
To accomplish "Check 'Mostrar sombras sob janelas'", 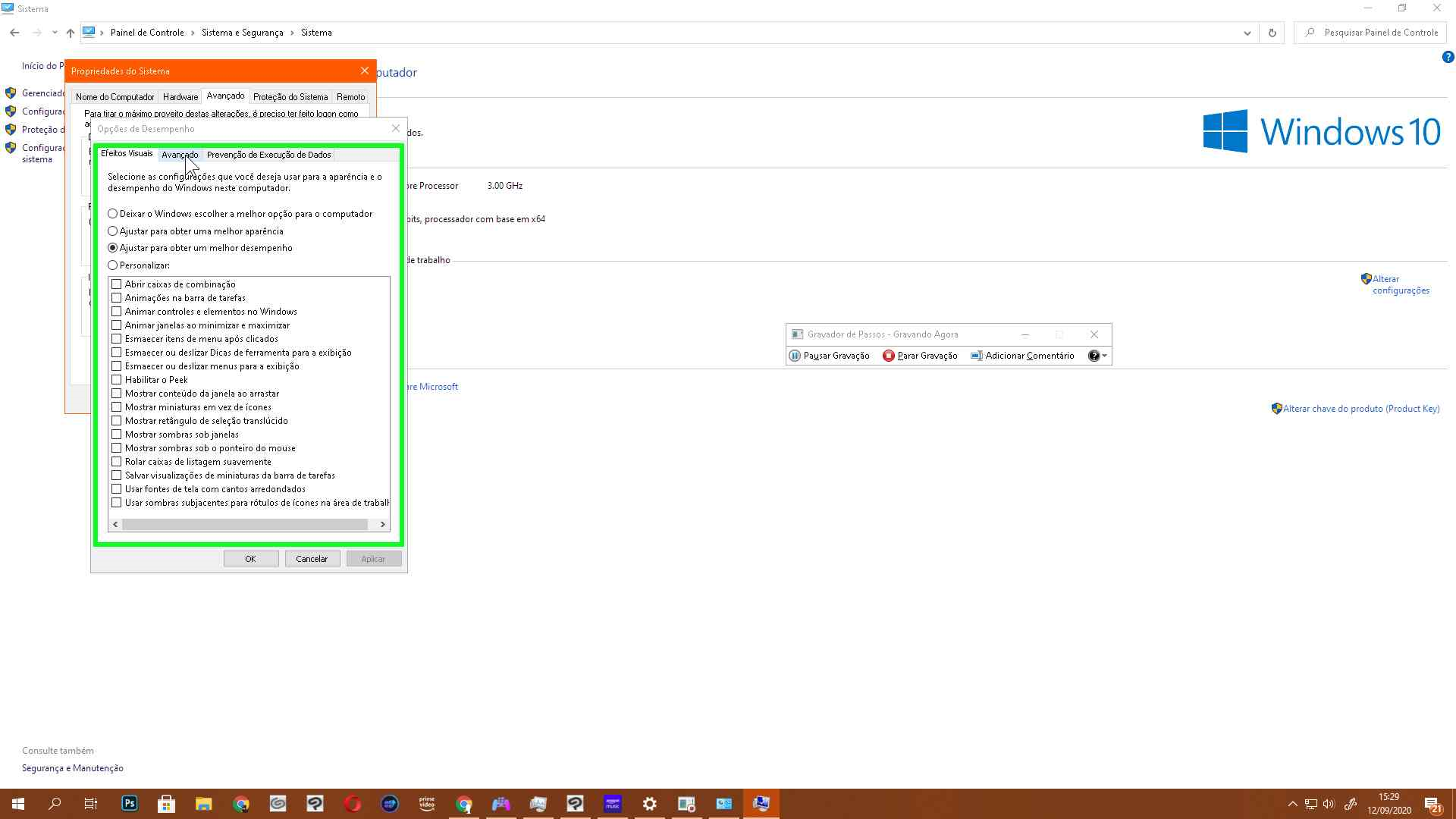I will click(x=117, y=435).
